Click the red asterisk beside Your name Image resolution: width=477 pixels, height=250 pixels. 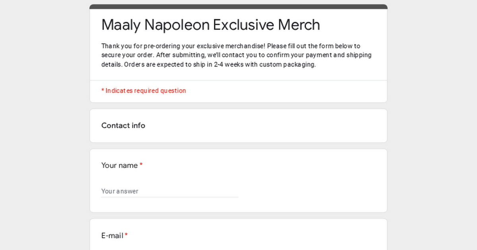tap(141, 165)
